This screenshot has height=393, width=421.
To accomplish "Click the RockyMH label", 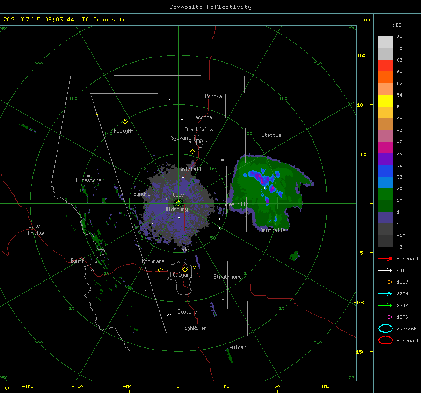I will [123, 131].
